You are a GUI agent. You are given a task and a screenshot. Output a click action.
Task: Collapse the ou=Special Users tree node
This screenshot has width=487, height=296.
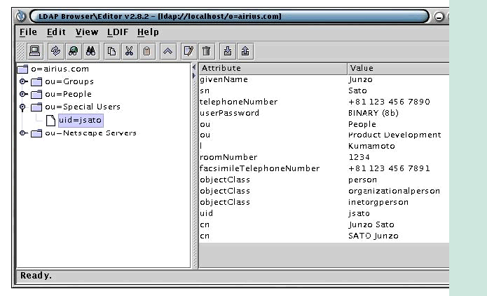coord(22,107)
